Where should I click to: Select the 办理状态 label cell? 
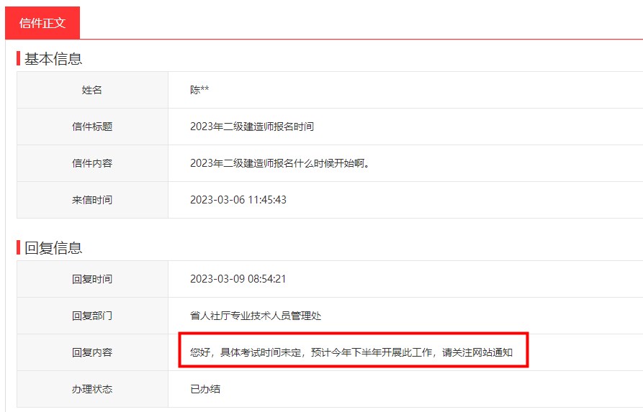point(92,389)
